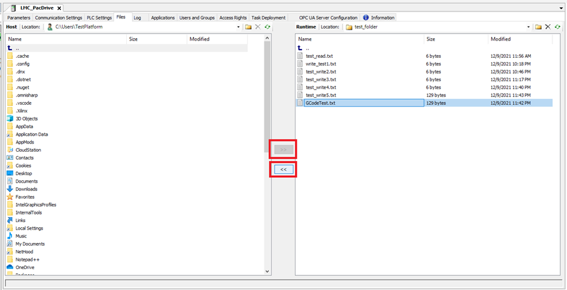567x290 pixels.
Task: Open the Runtime location dropdown
Action: click(528, 27)
